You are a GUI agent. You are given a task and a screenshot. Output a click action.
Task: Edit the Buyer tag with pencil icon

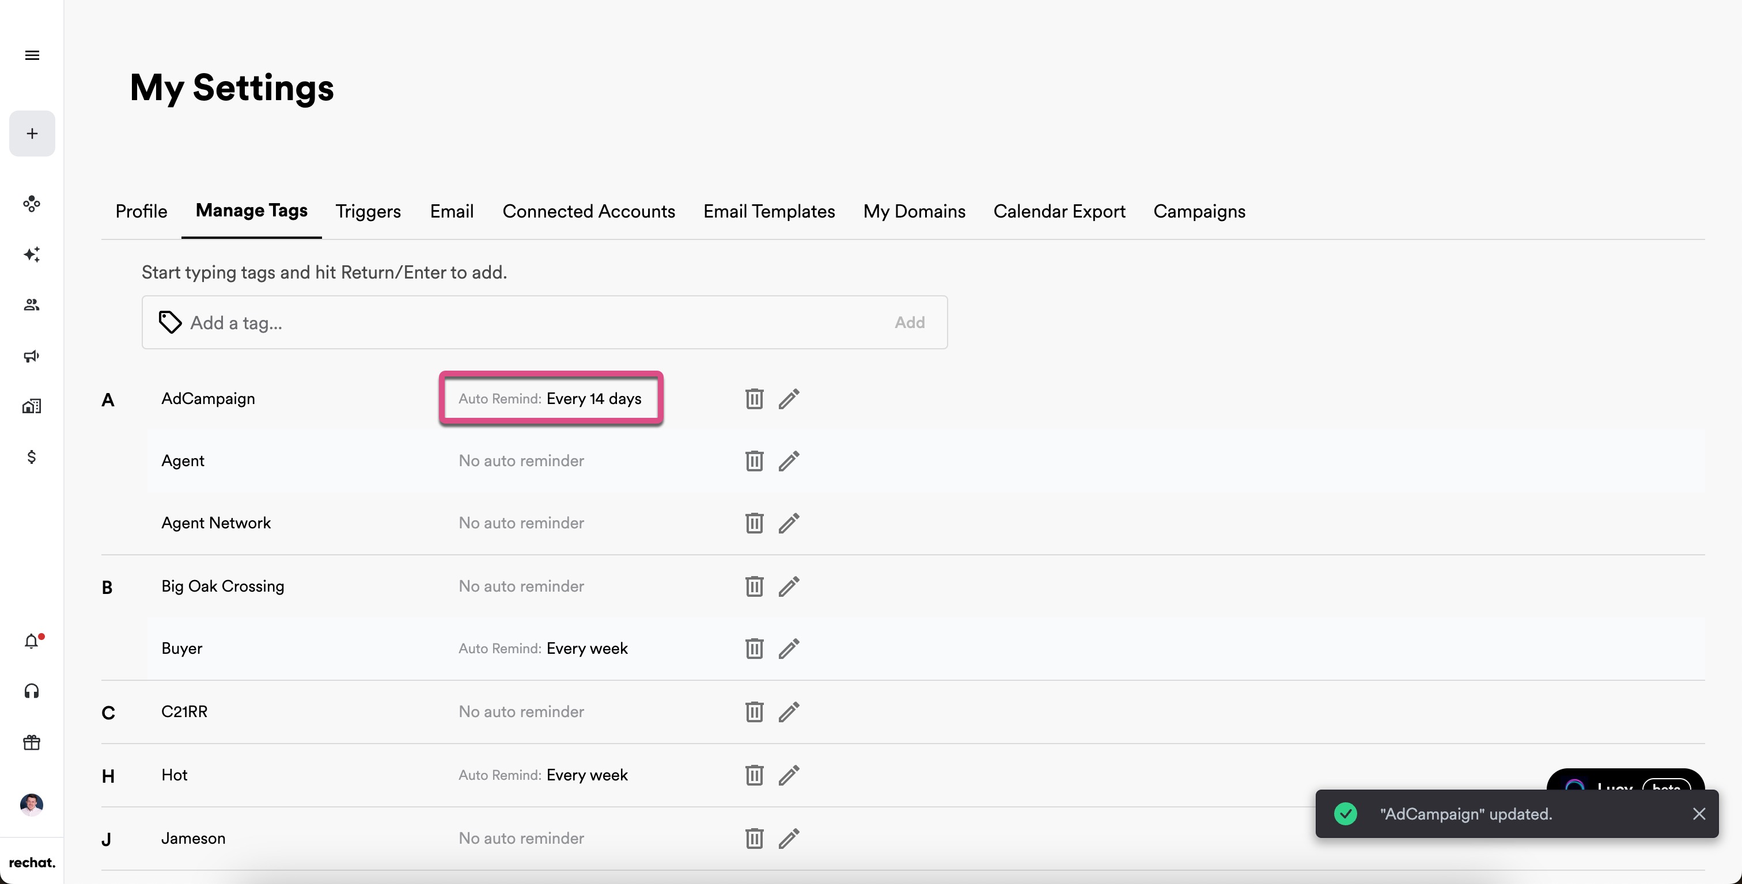[x=789, y=649]
